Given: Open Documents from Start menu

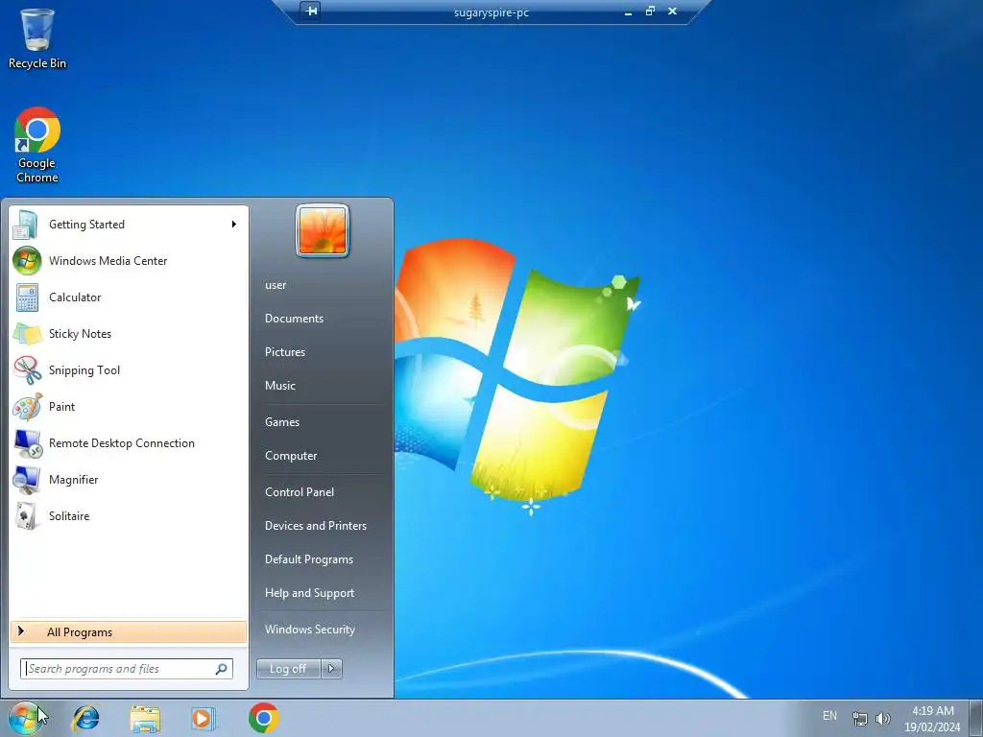Looking at the screenshot, I should 294,319.
